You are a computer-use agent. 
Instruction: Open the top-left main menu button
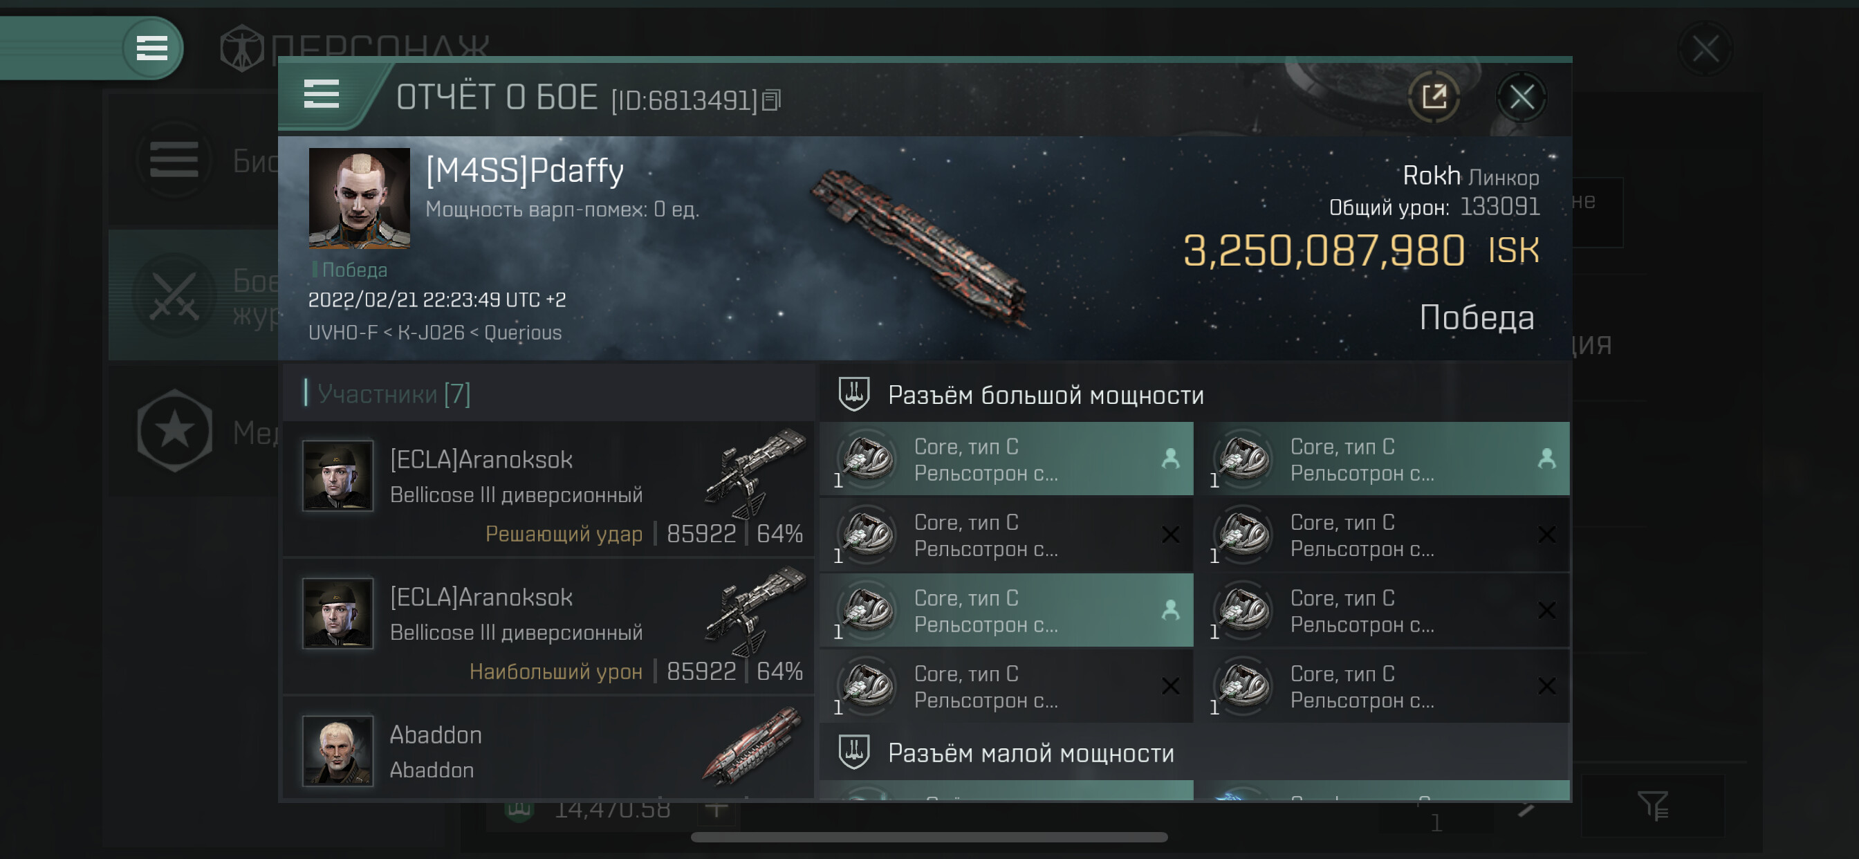point(151,48)
